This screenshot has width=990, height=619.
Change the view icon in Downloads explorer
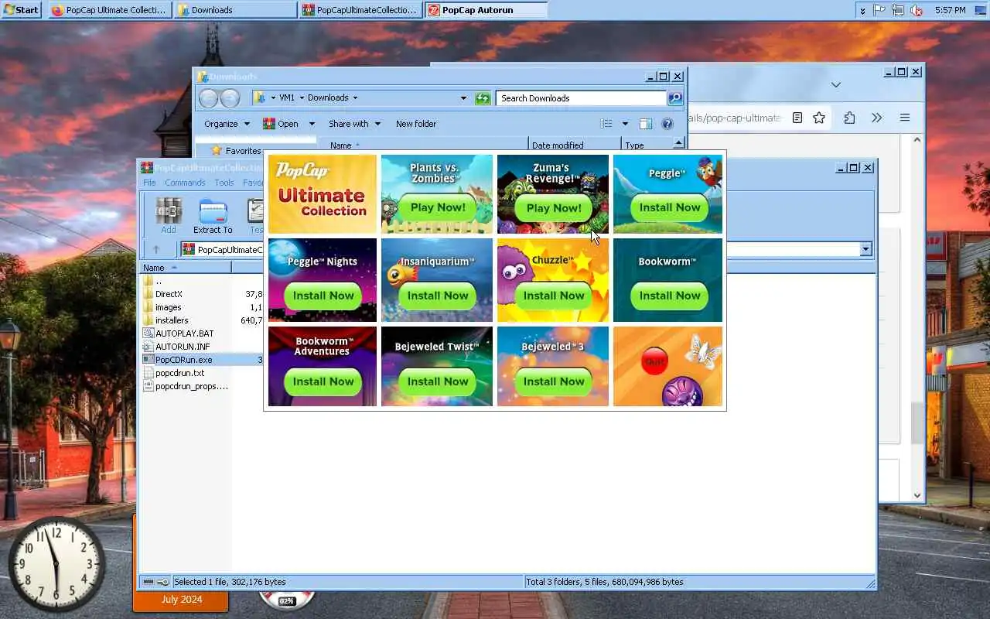coord(606,124)
